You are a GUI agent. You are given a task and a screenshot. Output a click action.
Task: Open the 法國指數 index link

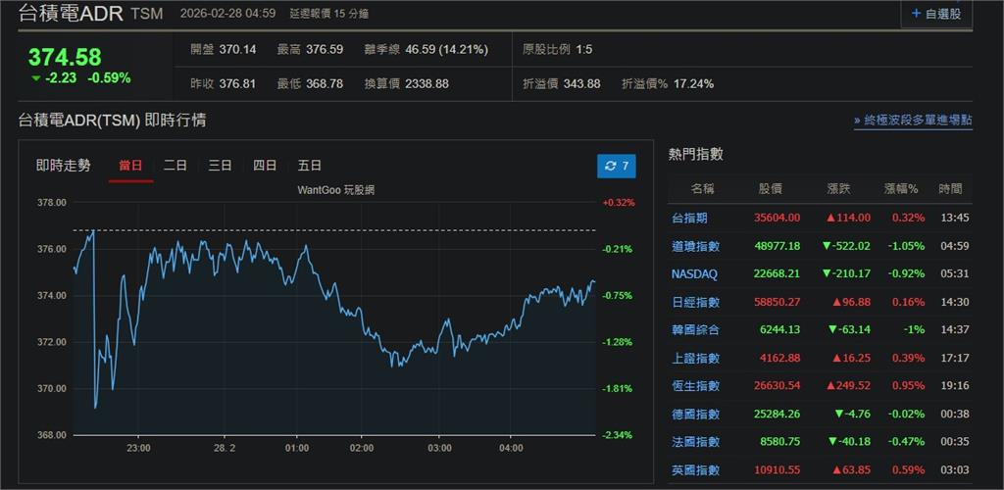695,442
